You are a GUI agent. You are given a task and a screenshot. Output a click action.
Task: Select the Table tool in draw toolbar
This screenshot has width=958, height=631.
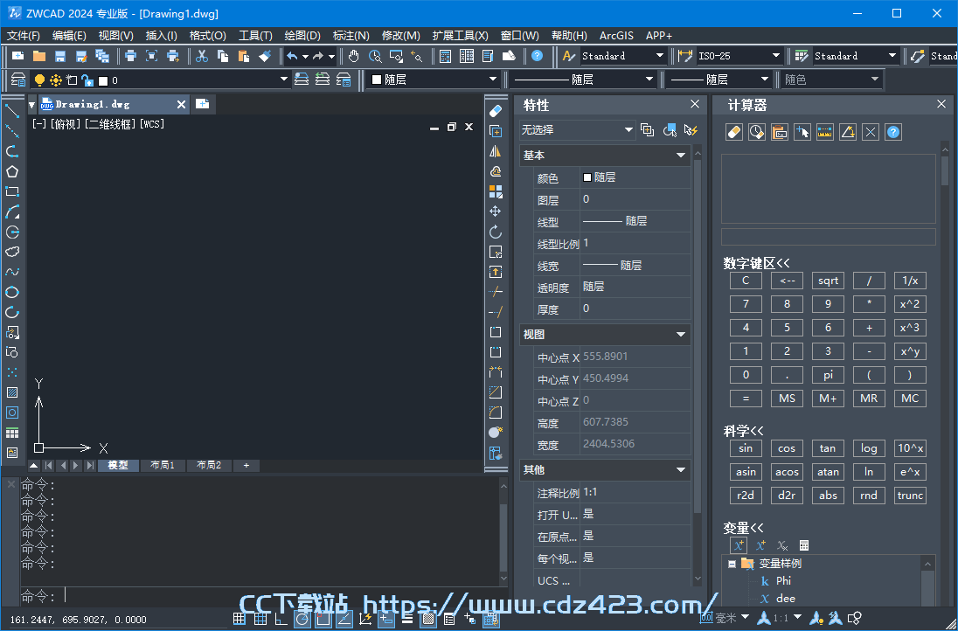[x=12, y=433]
